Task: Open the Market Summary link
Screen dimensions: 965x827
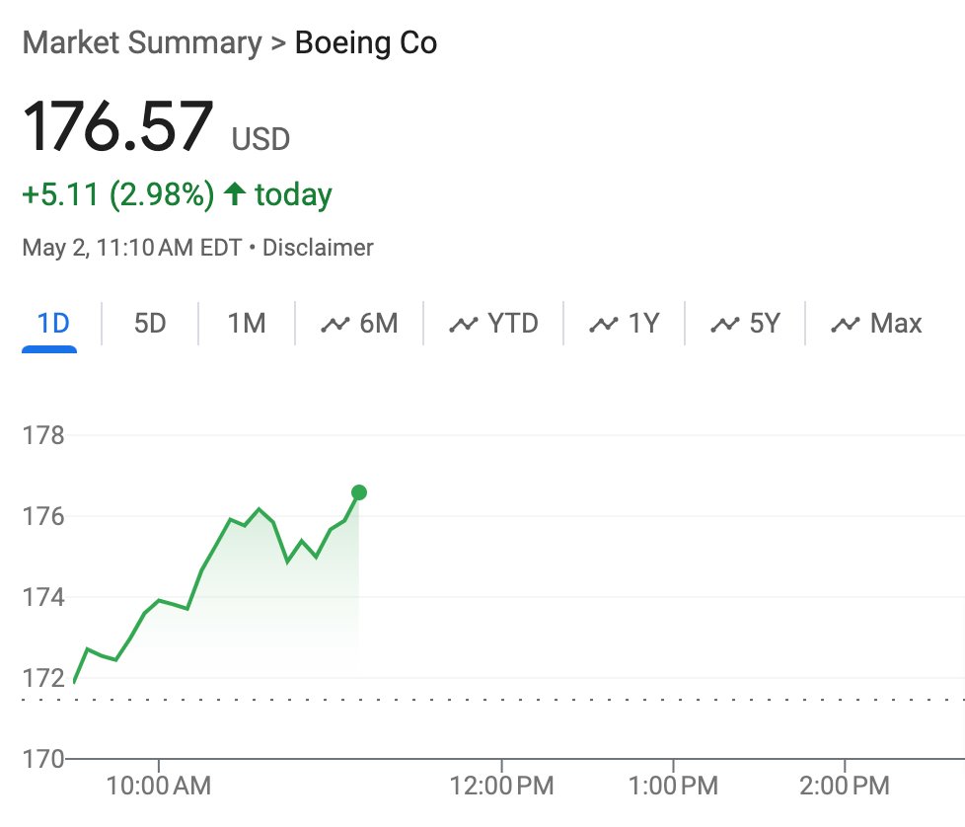Action: tap(142, 43)
